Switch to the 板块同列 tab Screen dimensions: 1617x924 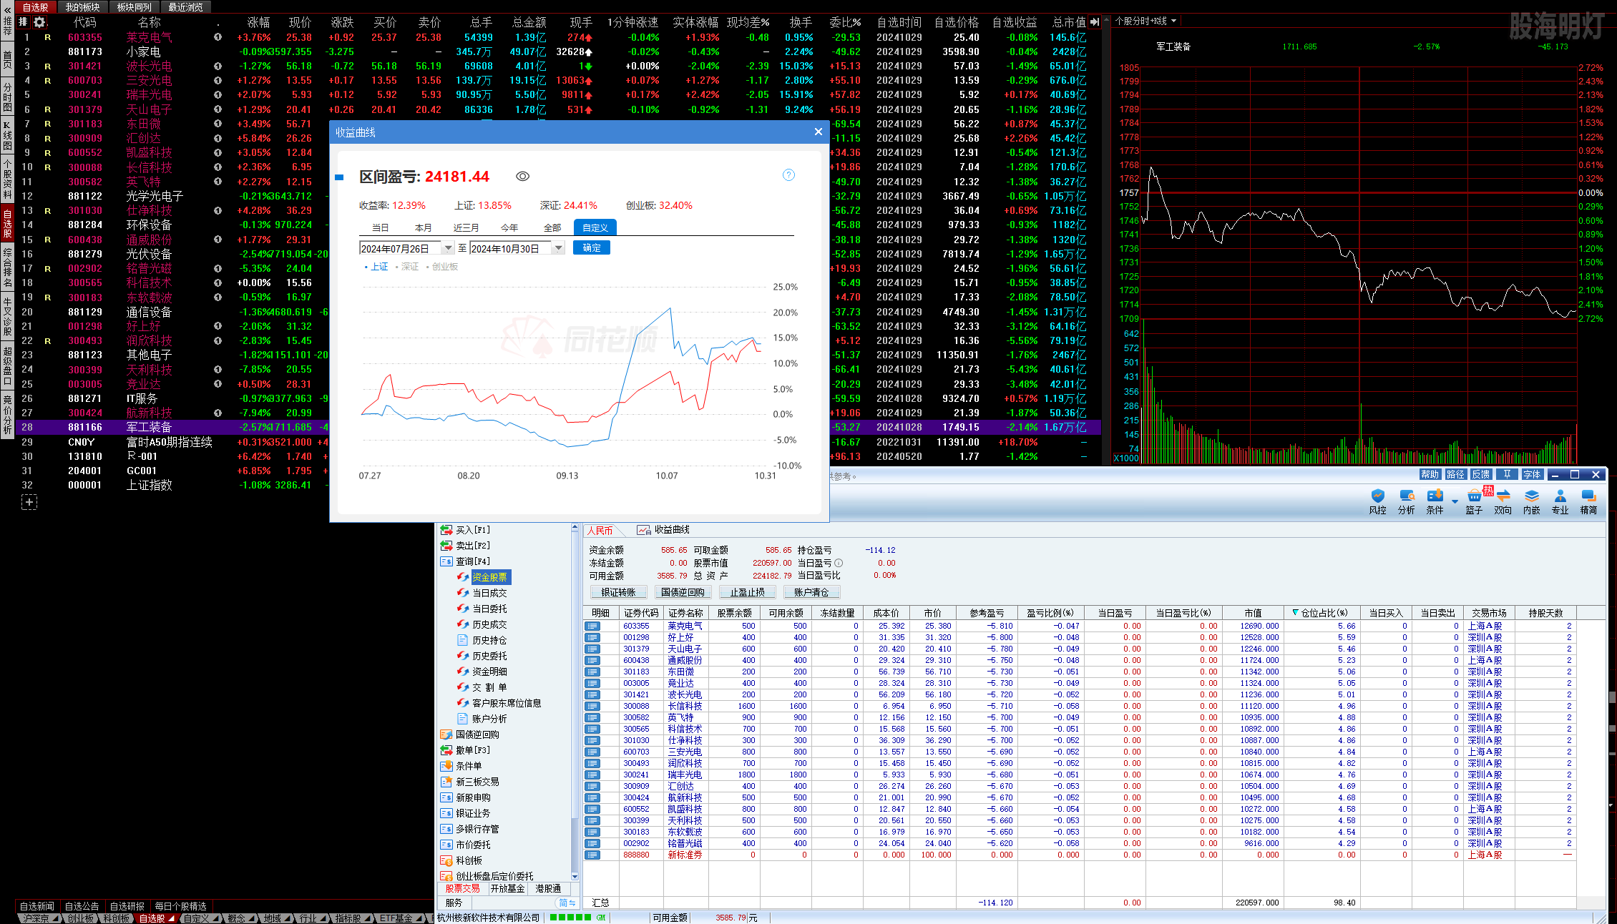[x=134, y=7]
